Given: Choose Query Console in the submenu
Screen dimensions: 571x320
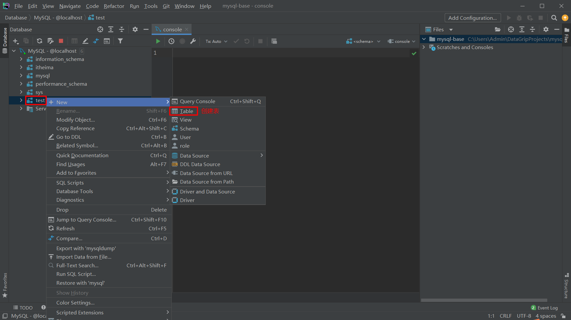Looking at the screenshot, I should click(218, 102).
